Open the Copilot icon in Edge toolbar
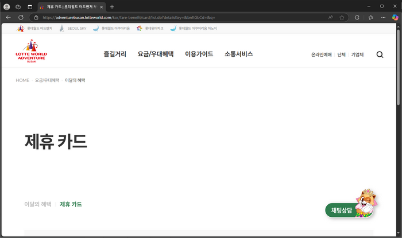The height and width of the screenshot is (238, 402). click(395, 17)
